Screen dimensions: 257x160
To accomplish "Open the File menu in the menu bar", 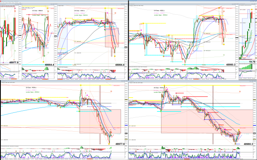I will pyautogui.click(x=1, y=2).
